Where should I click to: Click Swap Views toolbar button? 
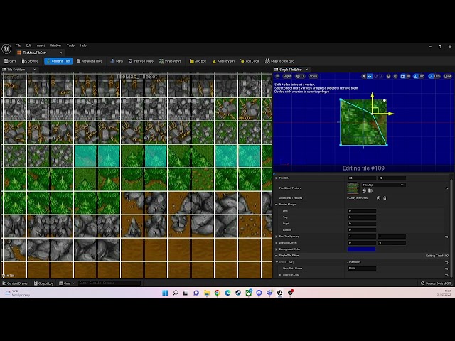pyautogui.click(x=170, y=61)
